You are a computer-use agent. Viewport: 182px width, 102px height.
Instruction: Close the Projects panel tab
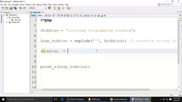11,12
